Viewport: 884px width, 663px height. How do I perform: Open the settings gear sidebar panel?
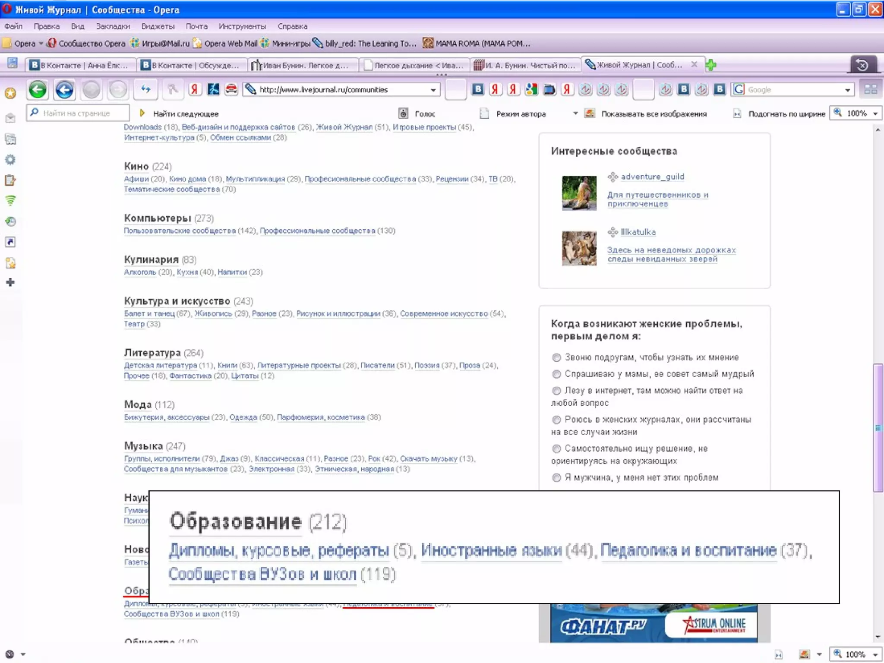(10, 160)
